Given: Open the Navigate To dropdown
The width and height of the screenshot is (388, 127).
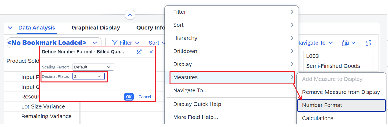Looking at the screenshot, I should (314, 43).
